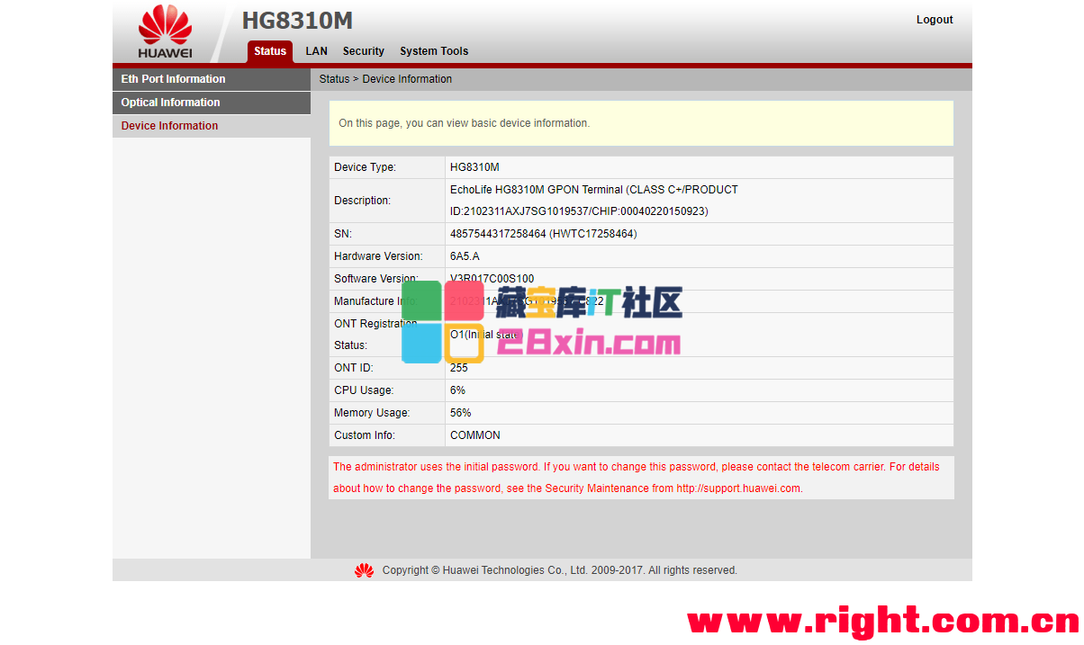Click the Hardware Version value 6A5.A
This screenshot has width=1084, height=645.
click(465, 256)
